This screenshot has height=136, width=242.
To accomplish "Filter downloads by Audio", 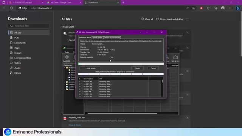I will click(x=29, y=68).
